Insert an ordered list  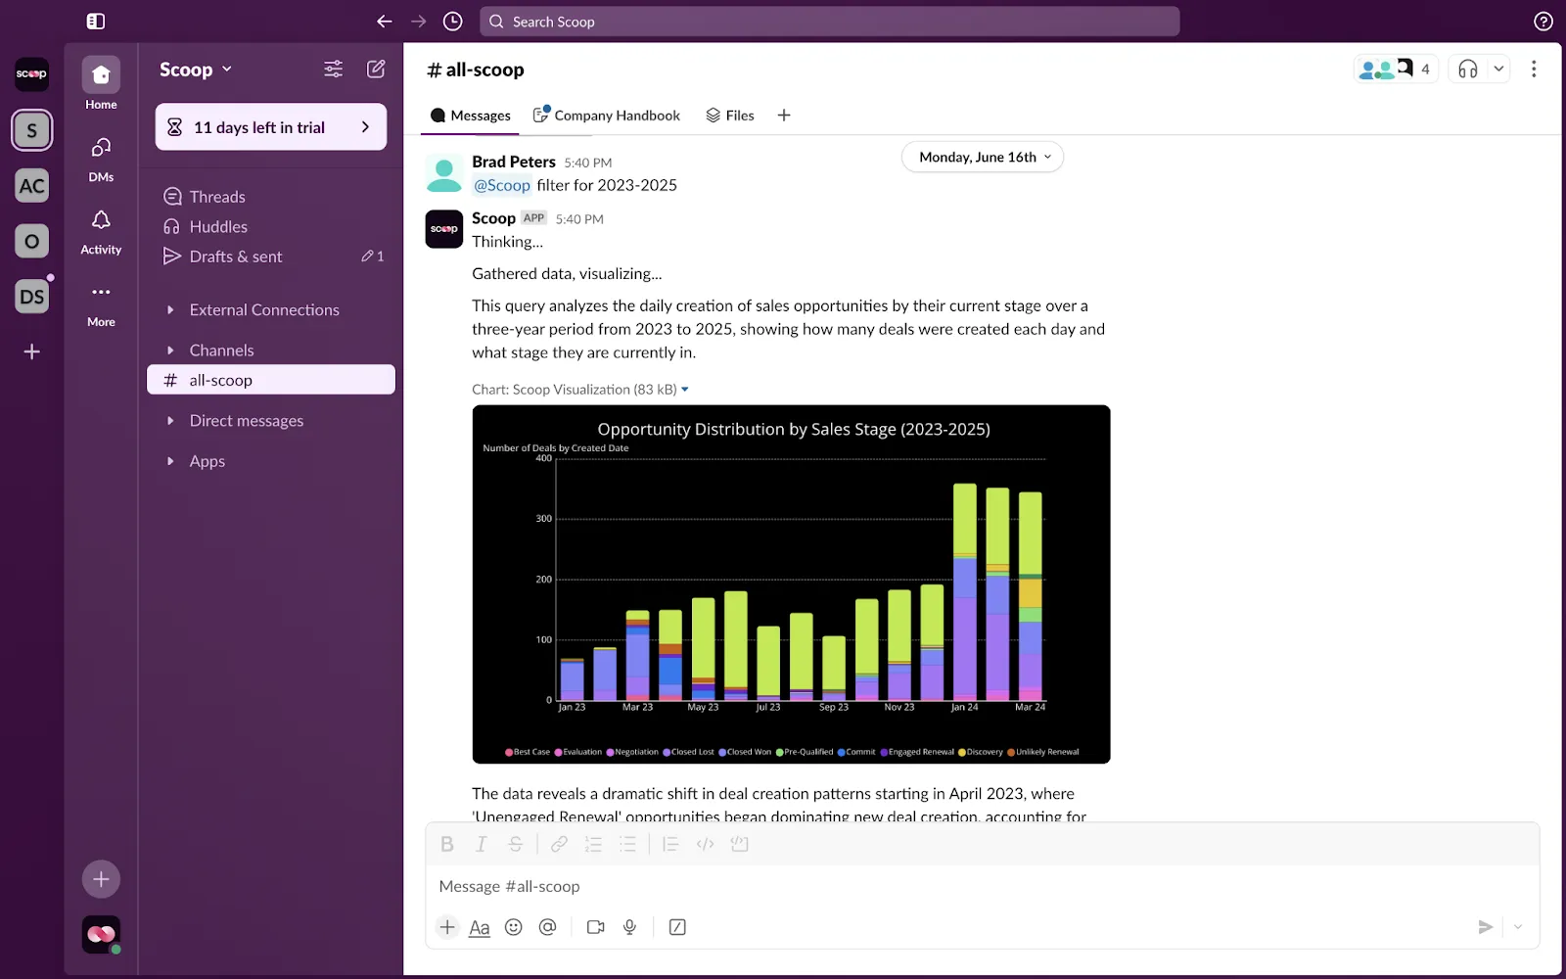click(x=593, y=844)
